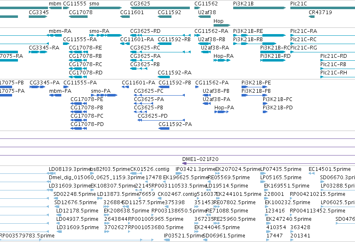The height and width of the screenshot is (242, 355).
Task: Select the RP003579783.5prime EST
Action: (77, 240)
